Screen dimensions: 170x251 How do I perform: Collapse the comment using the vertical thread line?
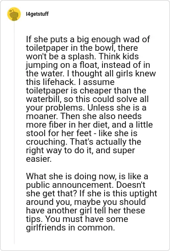pyautogui.click(x=14, y=133)
